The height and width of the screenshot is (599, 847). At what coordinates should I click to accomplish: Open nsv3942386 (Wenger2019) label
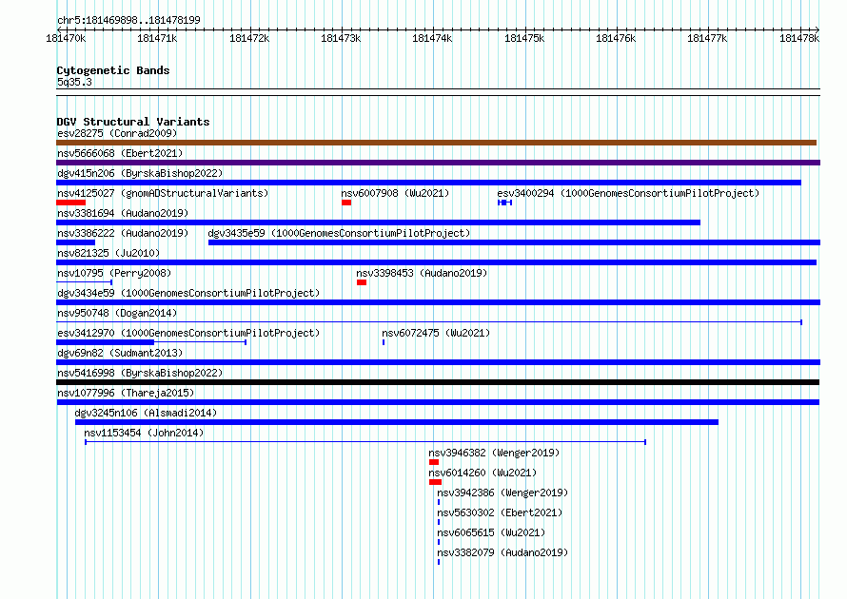point(502,493)
